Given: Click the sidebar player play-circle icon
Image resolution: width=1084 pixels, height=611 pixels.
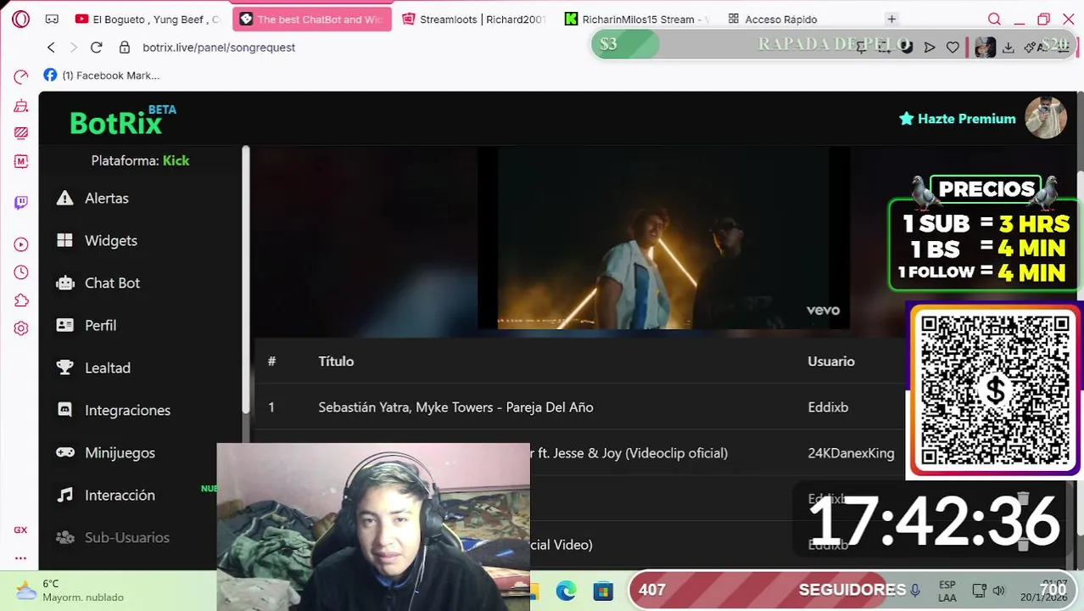Looking at the screenshot, I should point(21,244).
